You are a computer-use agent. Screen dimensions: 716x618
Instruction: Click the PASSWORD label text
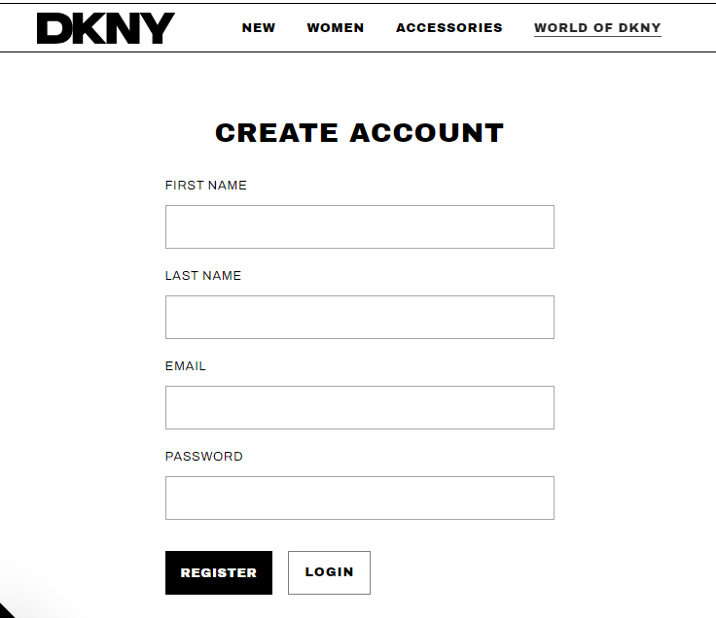pos(203,456)
